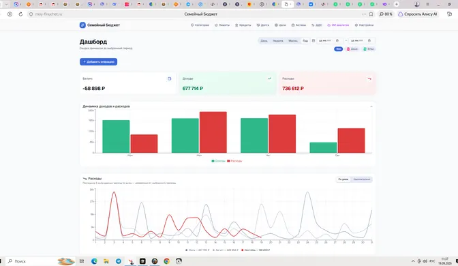This screenshot has height=266, width=458.
Task: Switch expenses chart to По дням
Action: (343, 179)
